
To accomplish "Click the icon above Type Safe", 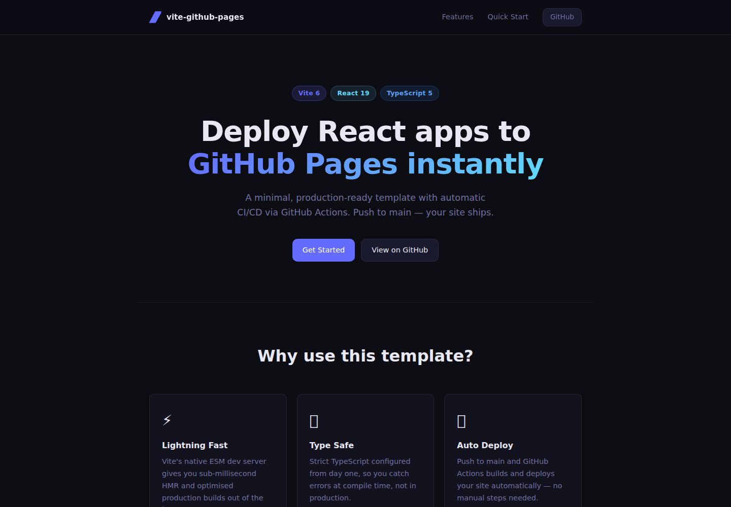I will pyautogui.click(x=314, y=421).
